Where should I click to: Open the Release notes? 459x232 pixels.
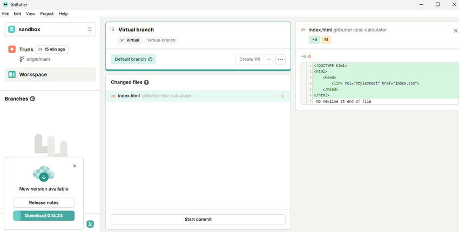pyautogui.click(x=44, y=202)
